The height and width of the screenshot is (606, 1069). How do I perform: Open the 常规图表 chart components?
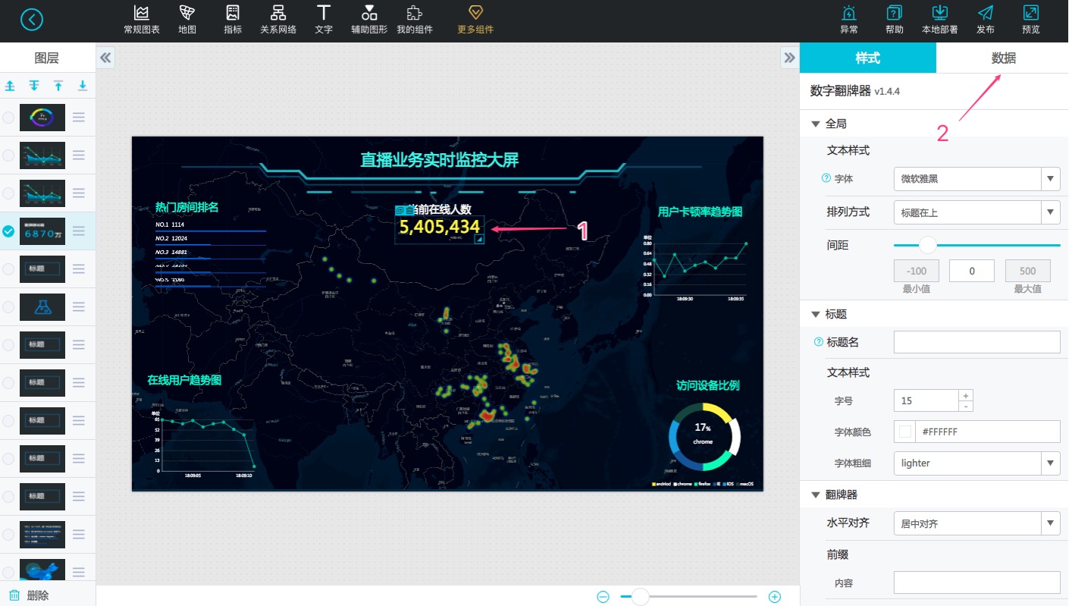142,20
